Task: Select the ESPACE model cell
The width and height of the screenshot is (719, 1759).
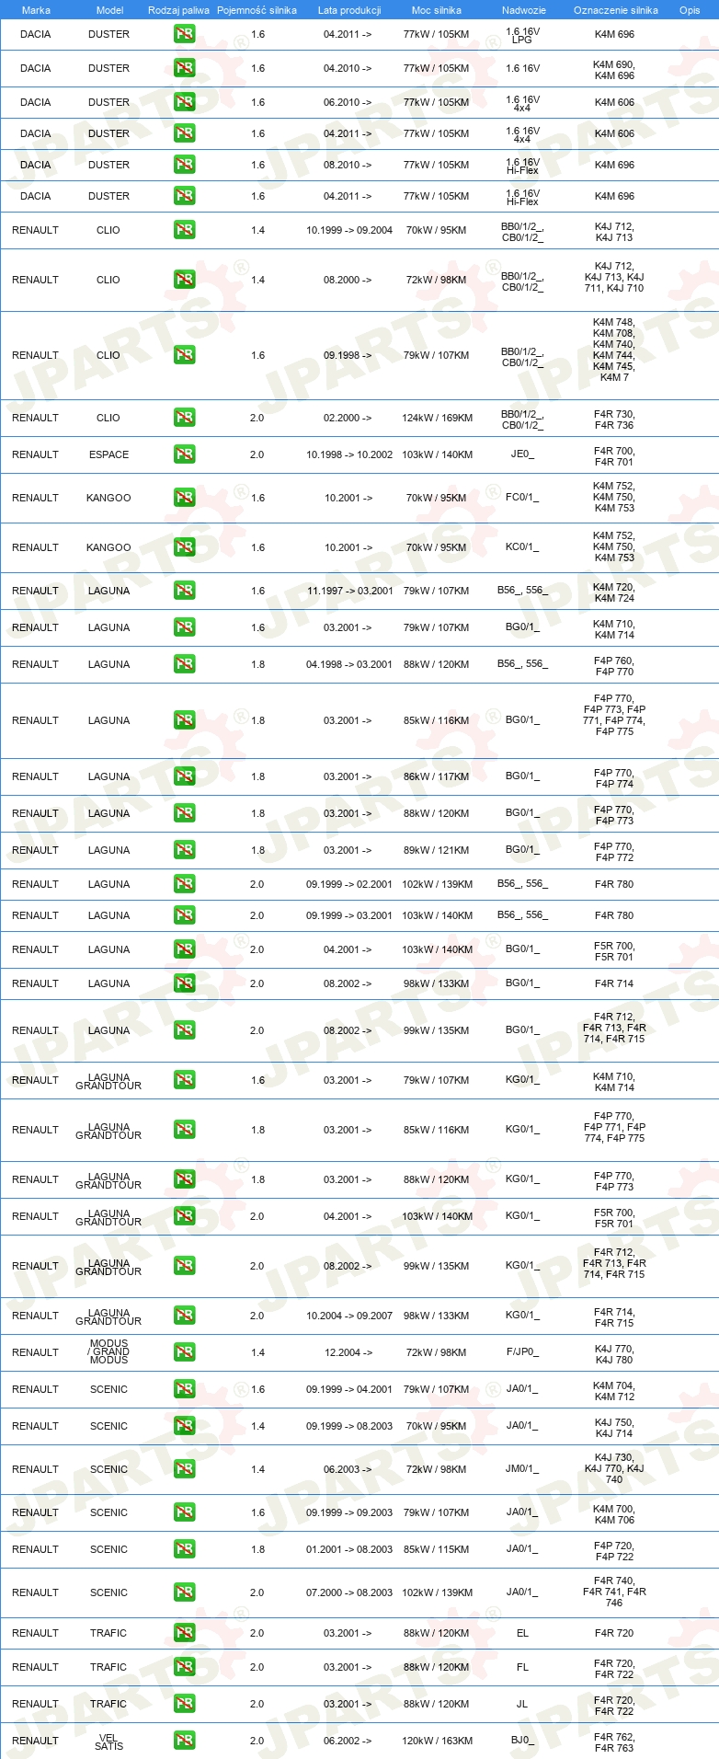Action: point(108,454)
